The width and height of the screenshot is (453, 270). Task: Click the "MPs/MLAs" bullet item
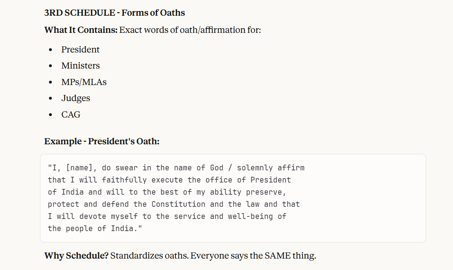(x=84, y=82)
